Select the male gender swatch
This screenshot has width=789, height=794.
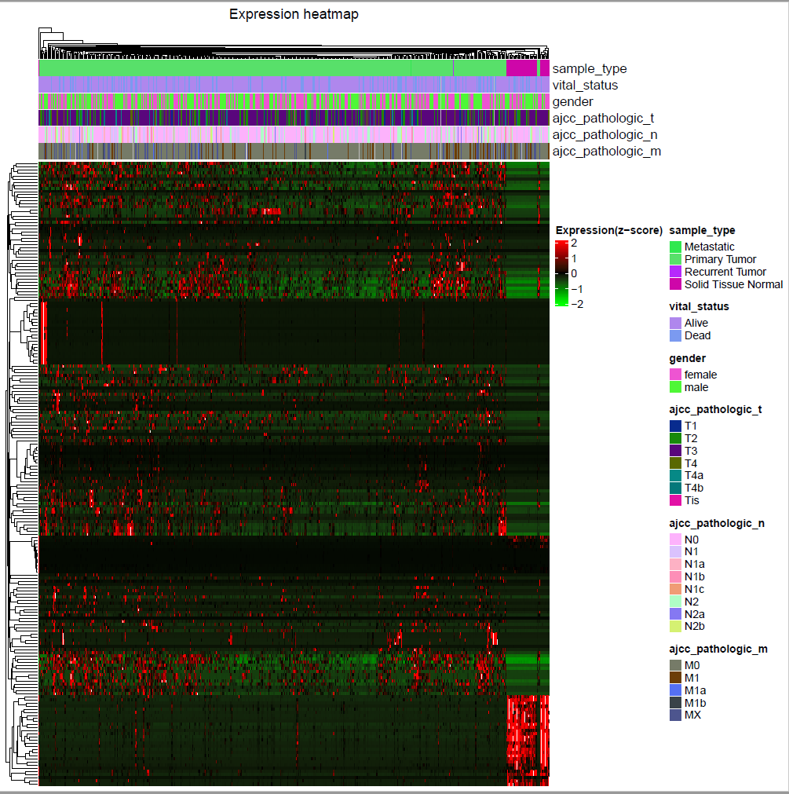click(675, 387)
